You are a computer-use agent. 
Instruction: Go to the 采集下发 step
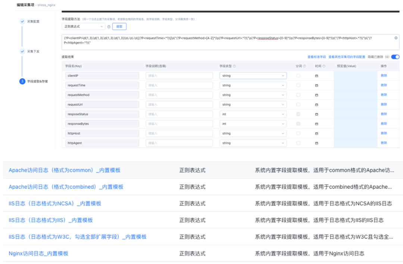[x=33, y=51]
